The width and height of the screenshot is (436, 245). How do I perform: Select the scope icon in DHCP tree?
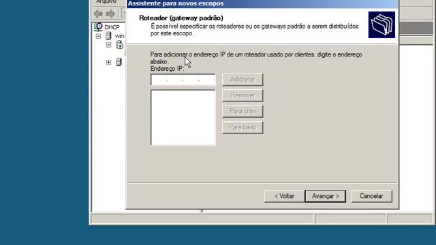[119, 45]
